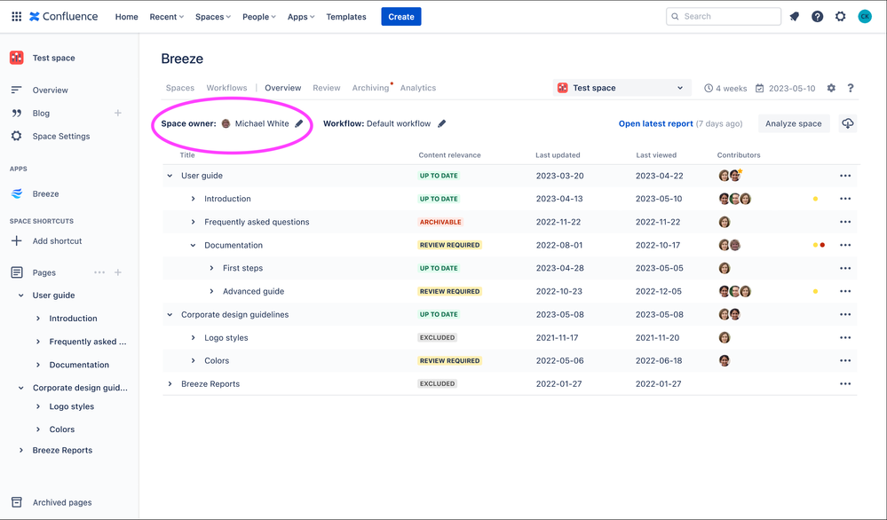Image resolution: width=887 pixels, height=520 pixels.
Task: Open the Apps menu in top navigation
Action: point(300,17)
